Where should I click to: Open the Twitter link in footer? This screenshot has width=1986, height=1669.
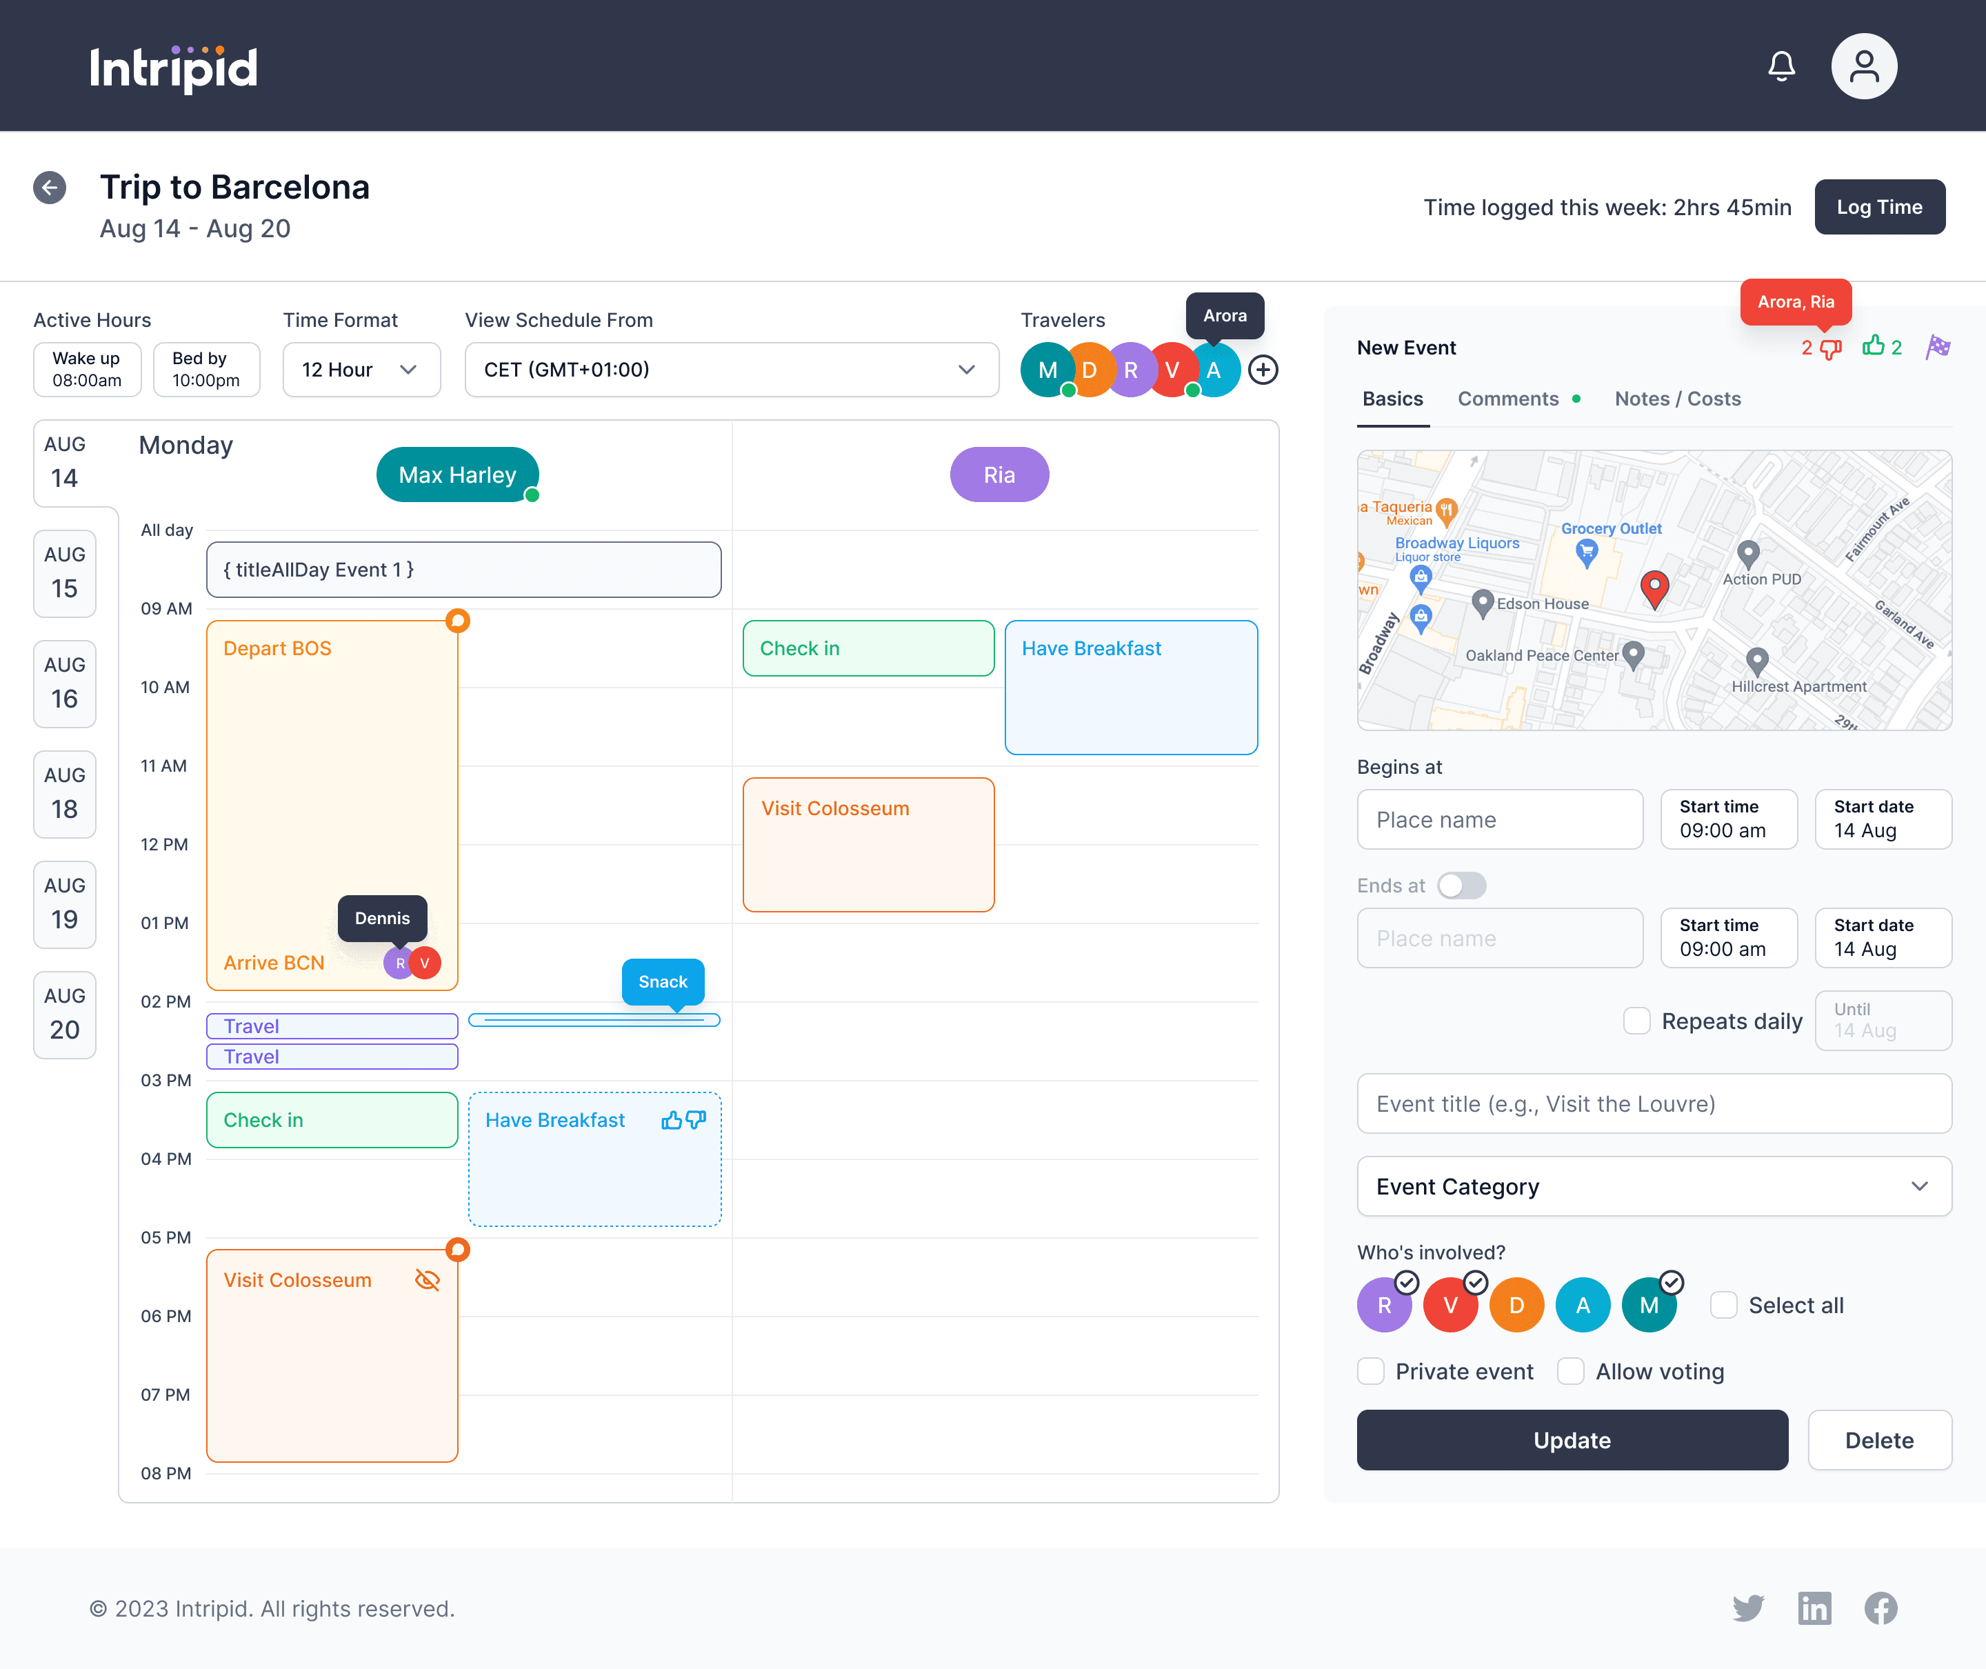[x=1747, y=1608]
